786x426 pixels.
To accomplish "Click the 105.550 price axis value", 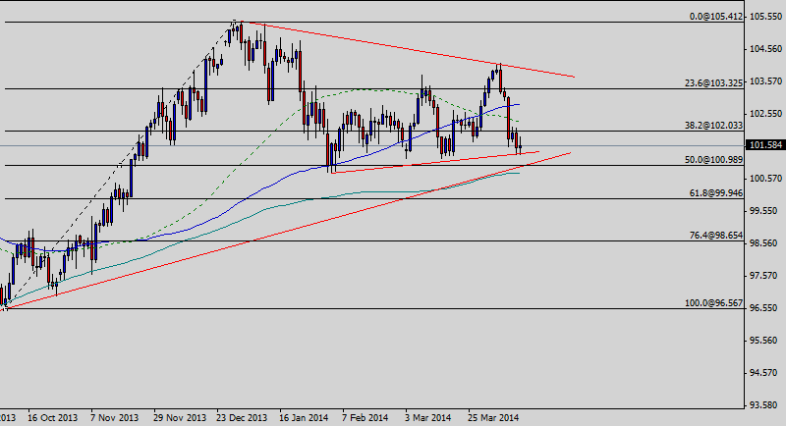I will tap(766, 17).
